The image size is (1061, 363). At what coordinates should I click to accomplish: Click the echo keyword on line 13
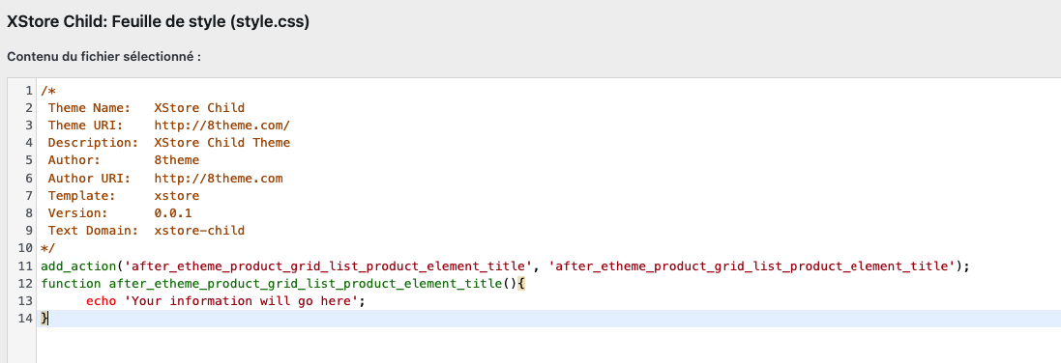[101, 301]
